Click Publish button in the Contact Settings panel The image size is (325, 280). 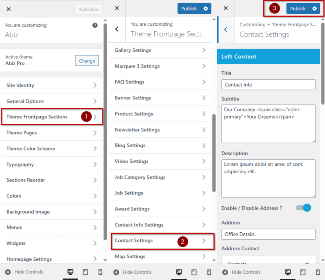[x=297, y=9]
